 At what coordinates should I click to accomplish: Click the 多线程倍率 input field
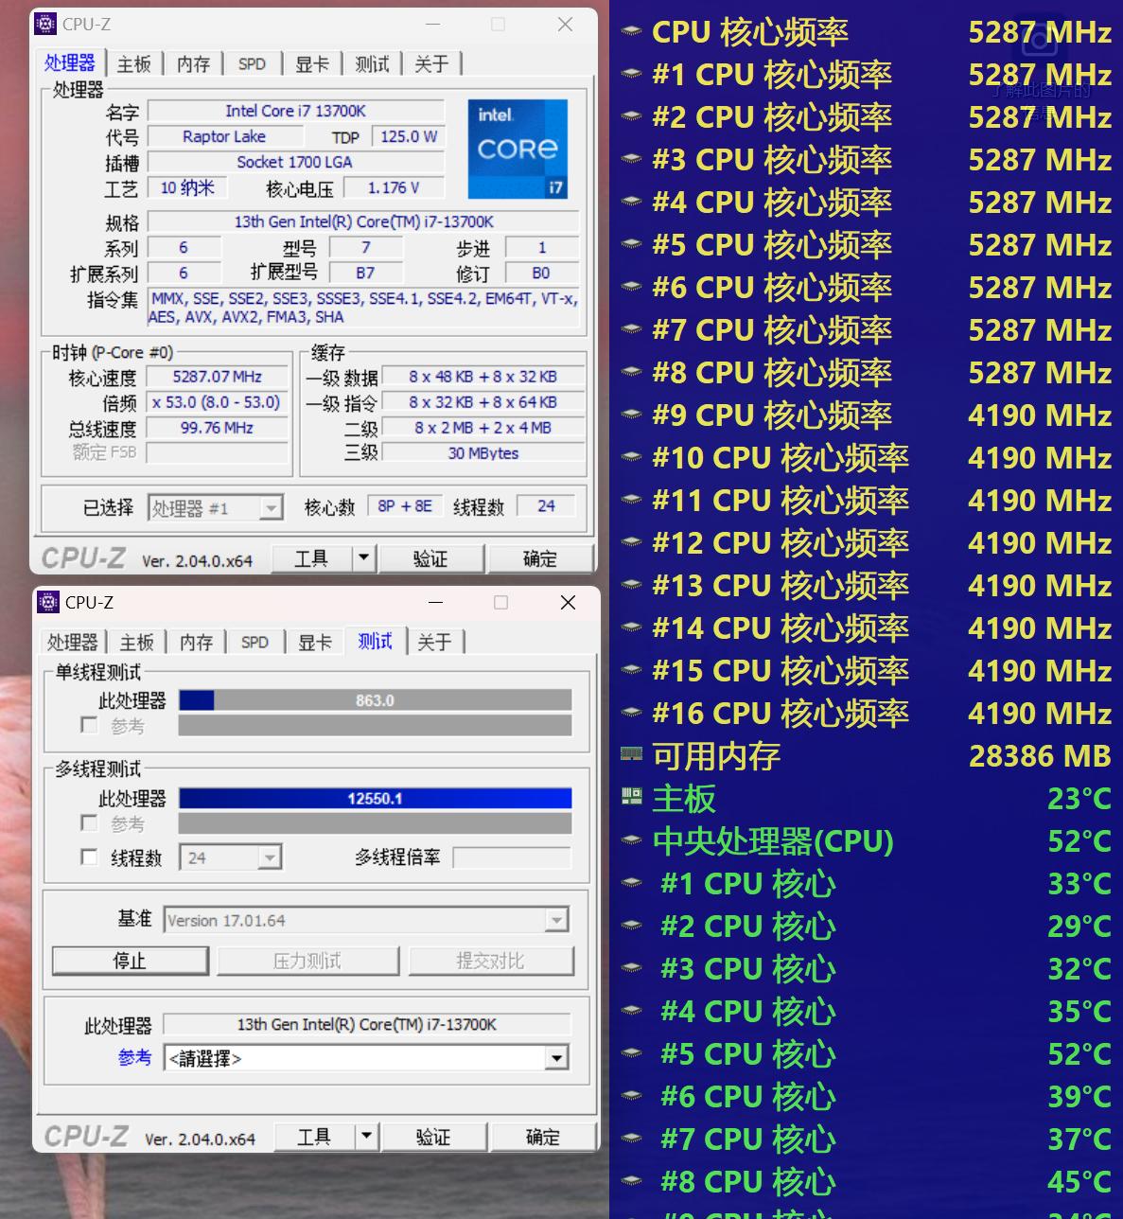(x=512, y=857)
